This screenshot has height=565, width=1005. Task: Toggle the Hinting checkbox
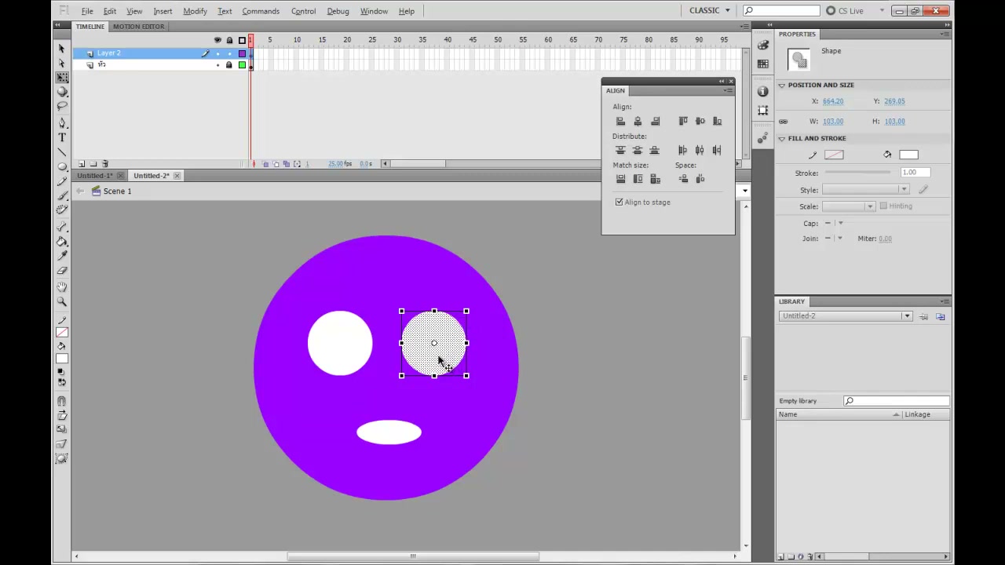click(883, 206)
